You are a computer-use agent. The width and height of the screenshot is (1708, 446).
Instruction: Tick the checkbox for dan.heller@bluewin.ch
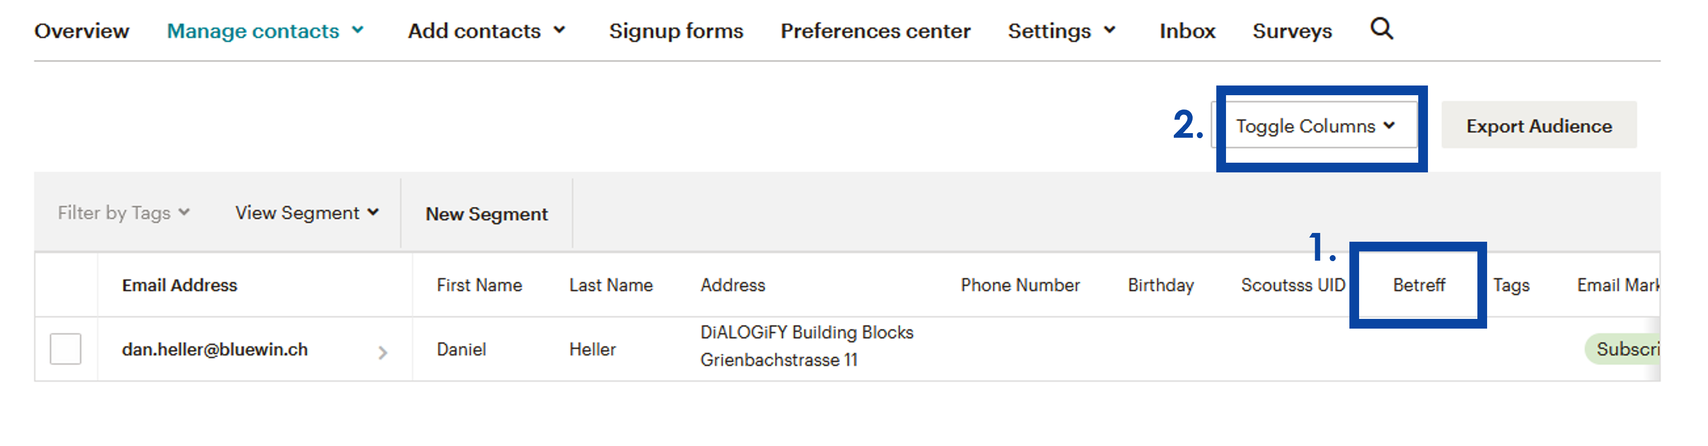tap(66, 349)
